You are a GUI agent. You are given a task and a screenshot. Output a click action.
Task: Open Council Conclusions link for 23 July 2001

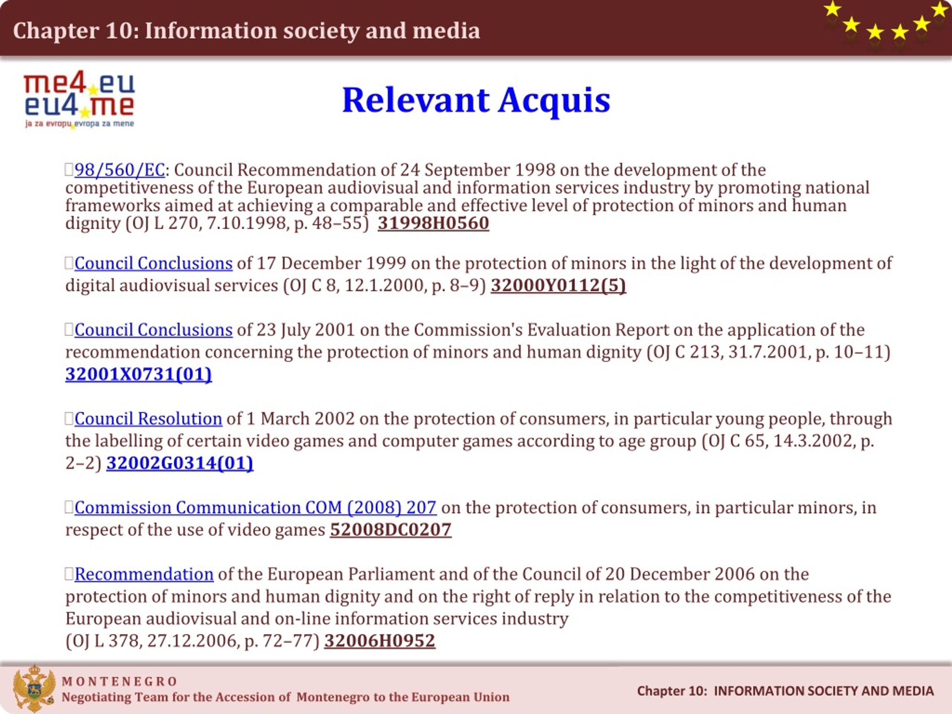coord(153,330)
